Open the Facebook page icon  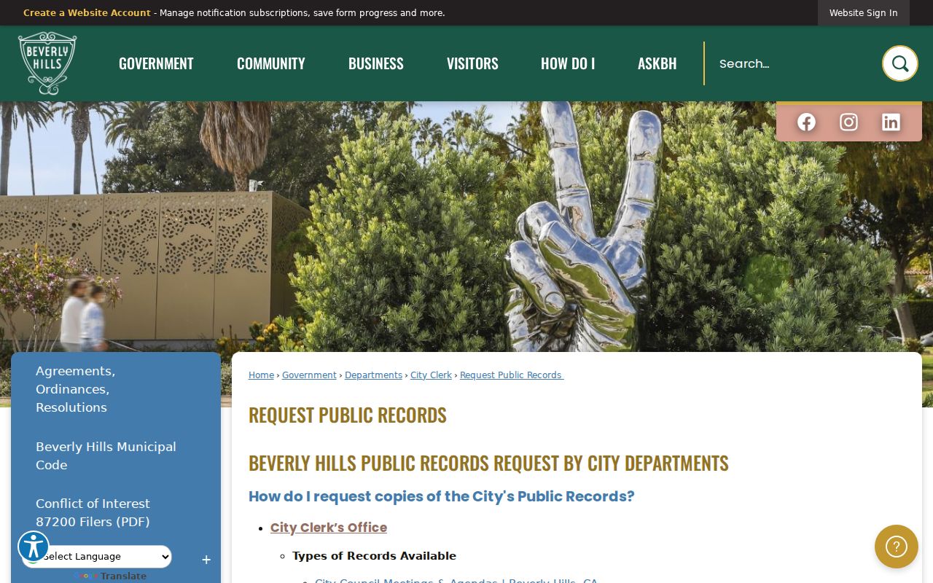coord(806,122)
